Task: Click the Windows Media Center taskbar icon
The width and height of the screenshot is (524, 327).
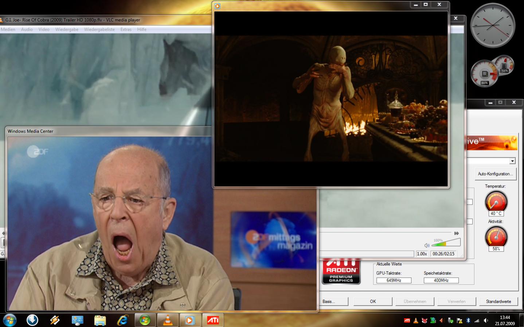Action: coord(145,320)
